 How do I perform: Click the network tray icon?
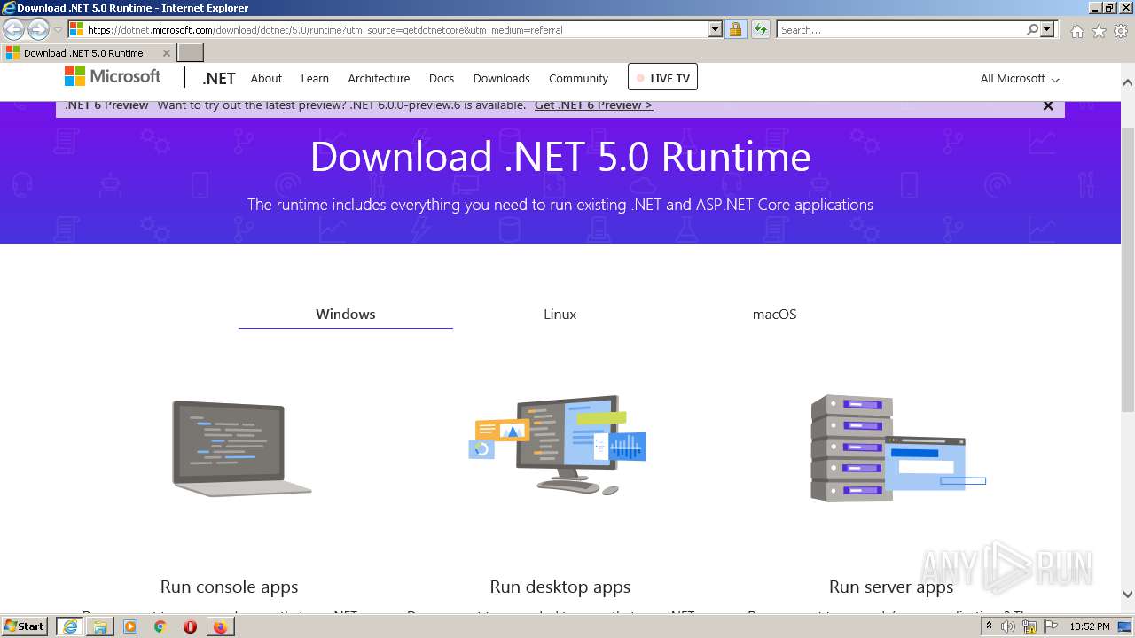(1029, 626)
